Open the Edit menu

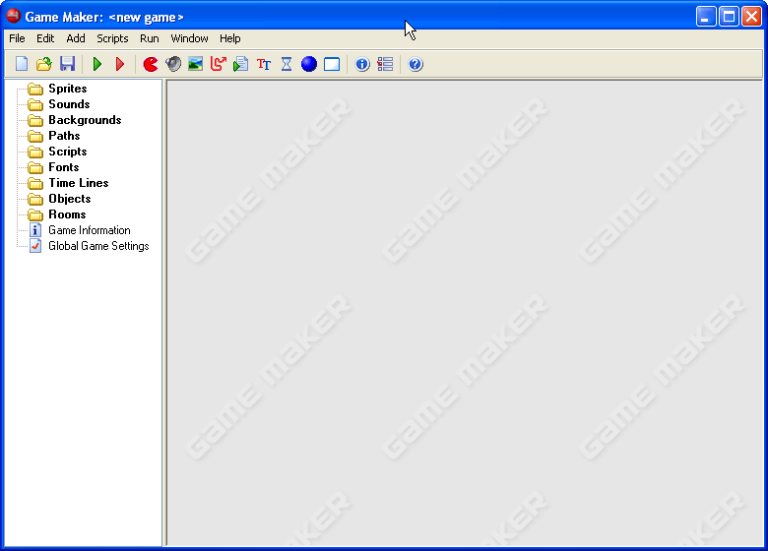(x=45, y=38)
